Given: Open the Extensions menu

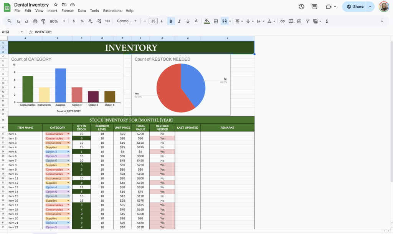Looking at the screenshot, I should [112, 11].
